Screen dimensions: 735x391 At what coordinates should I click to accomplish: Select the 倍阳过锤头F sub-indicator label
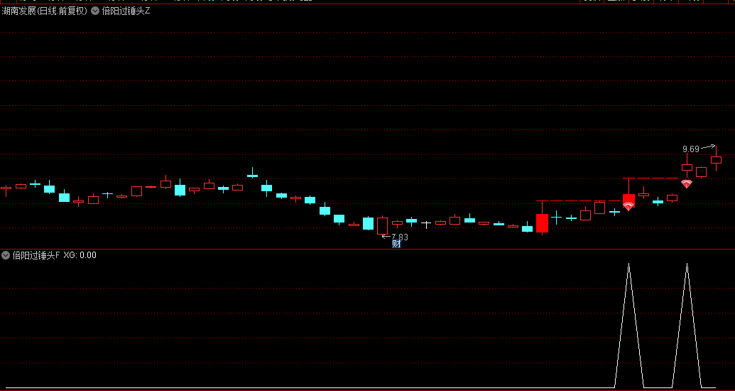point(36,255)
